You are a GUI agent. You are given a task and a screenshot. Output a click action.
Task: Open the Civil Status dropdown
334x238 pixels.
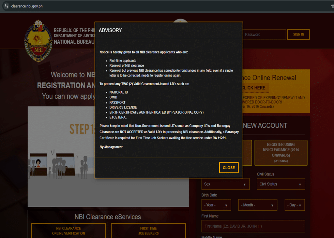pyautogui.click(x=281, y=184)
